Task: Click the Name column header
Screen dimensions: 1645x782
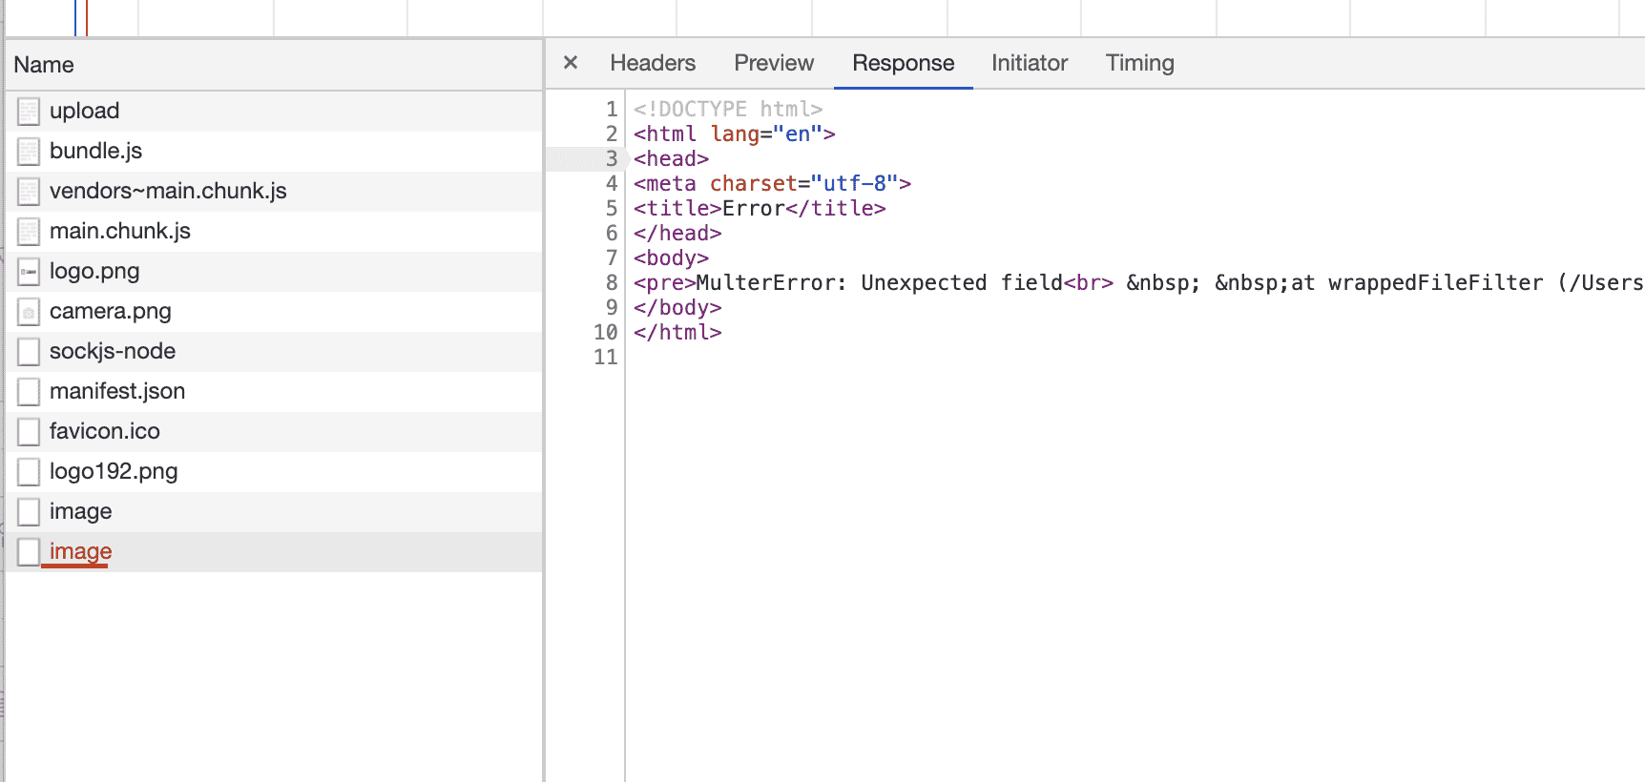Action: [44, 65]
